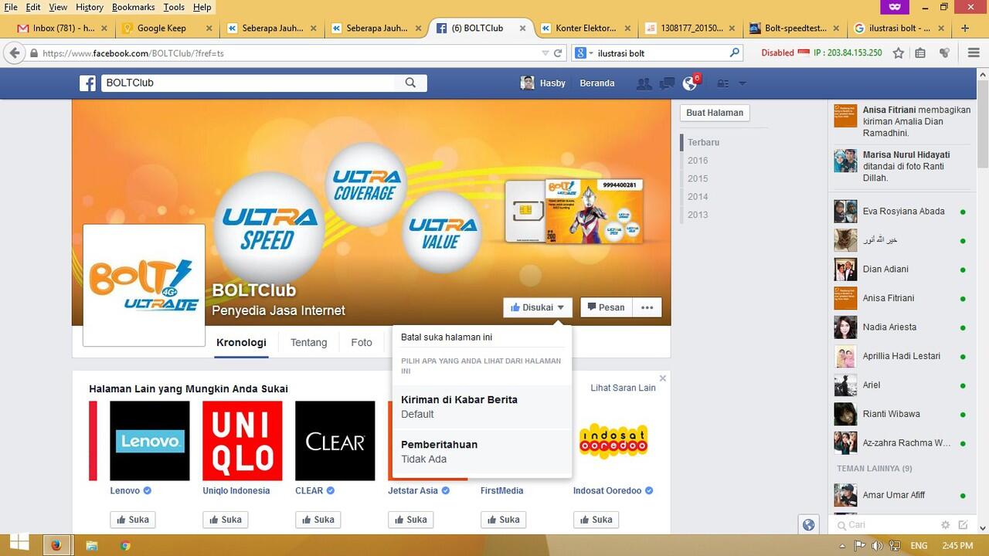Switch to the Kronologi tab
The image size is (989, 556).
(241, 343)
